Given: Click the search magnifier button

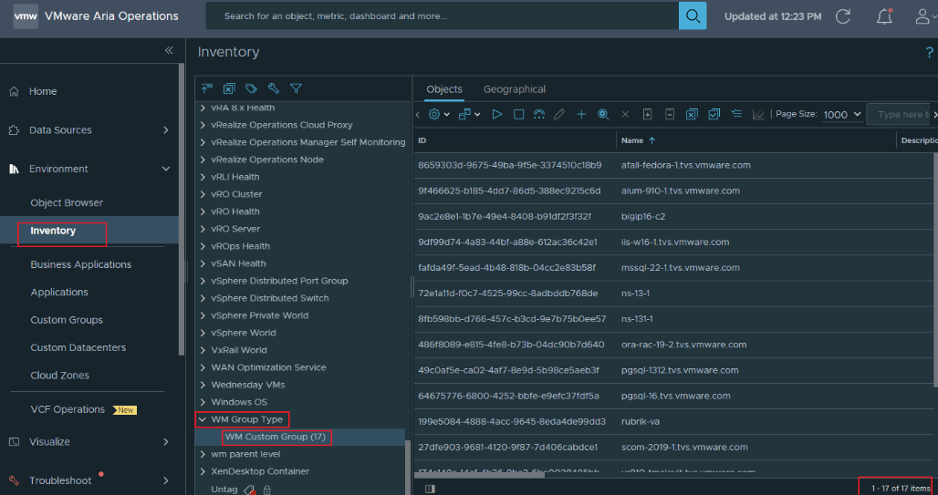Looking at the screenshot, I should (693, 15).
